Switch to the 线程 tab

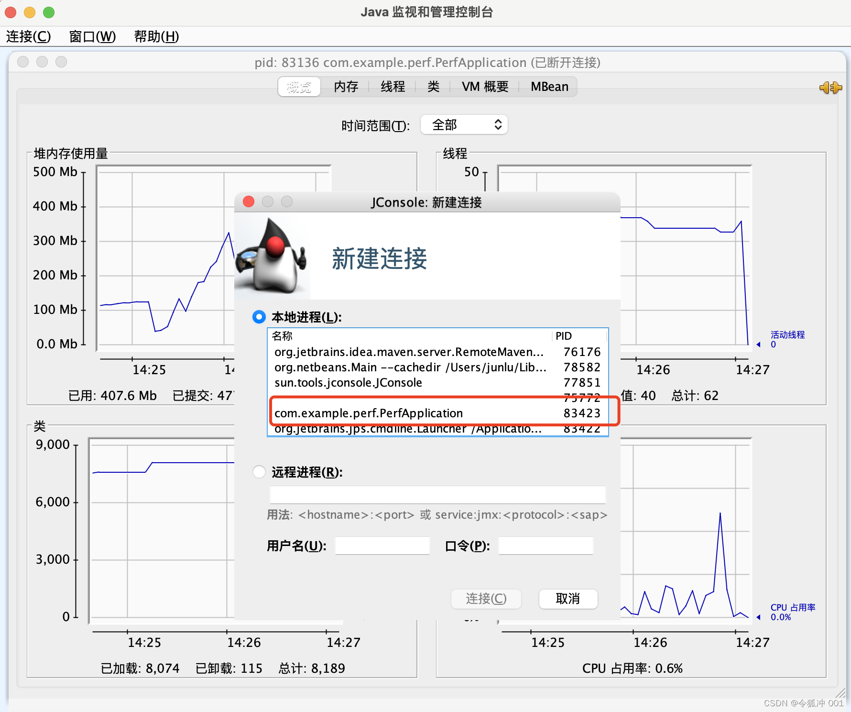click(393, 87)
